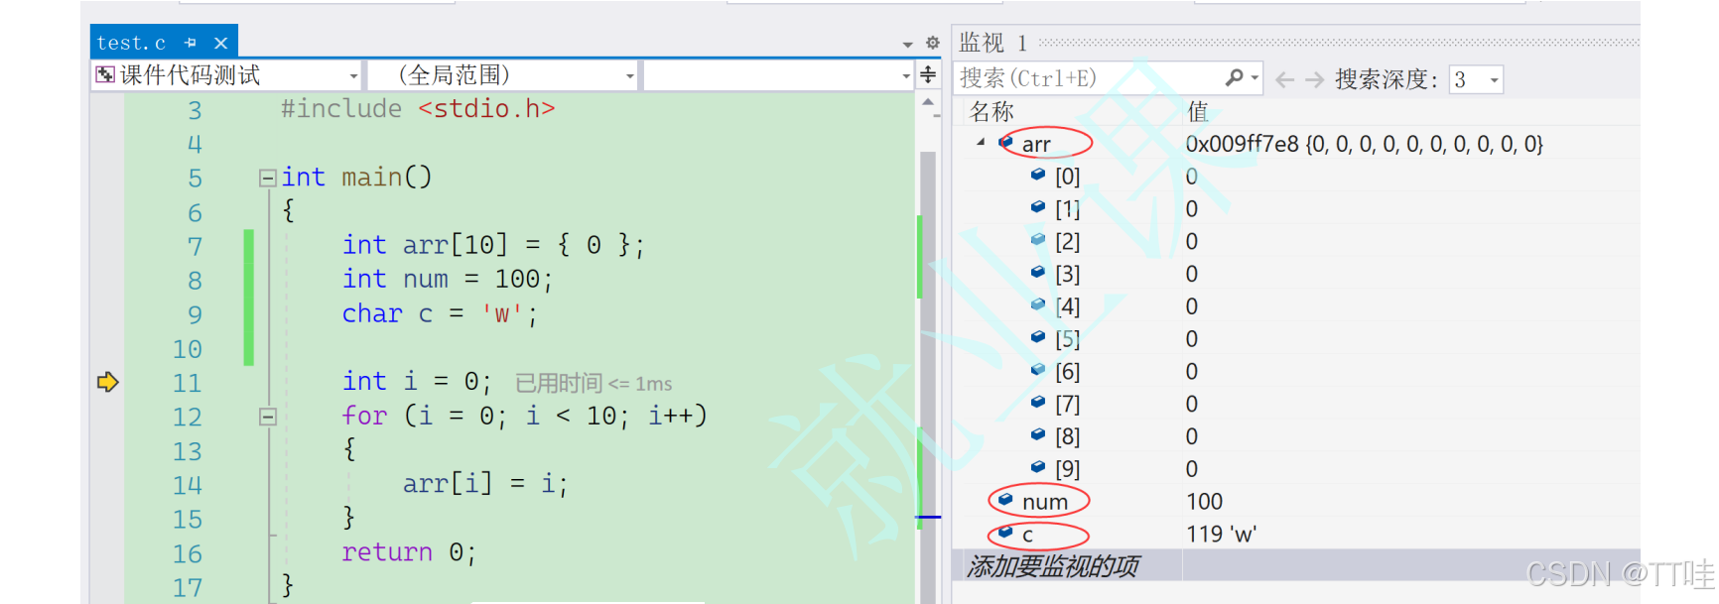
Task: Open the (全局范围) scope dropdown
Action: click(502, 75)
